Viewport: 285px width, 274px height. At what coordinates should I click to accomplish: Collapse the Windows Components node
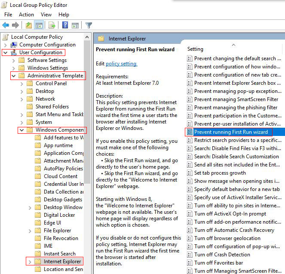(x=22, y=130)
